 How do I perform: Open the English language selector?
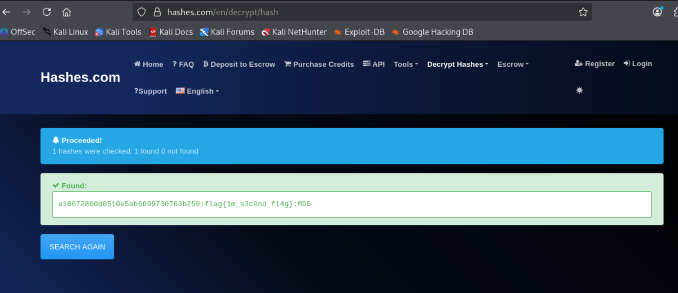pyautogui.click(x=198, y=91)
